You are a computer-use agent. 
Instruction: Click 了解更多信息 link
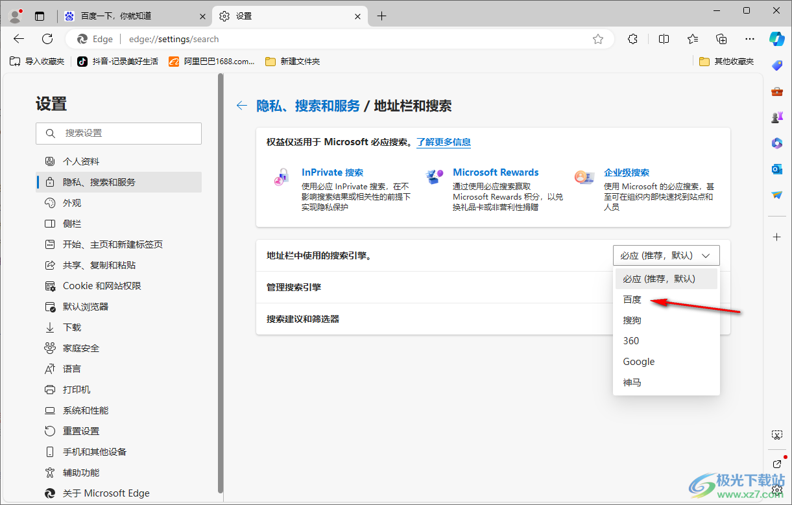[x=444, y=142]
